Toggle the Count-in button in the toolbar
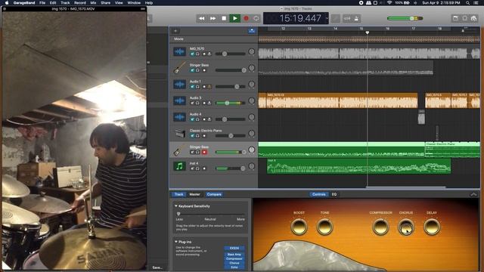Screen dimensions: 484x272 pos(347,18)
